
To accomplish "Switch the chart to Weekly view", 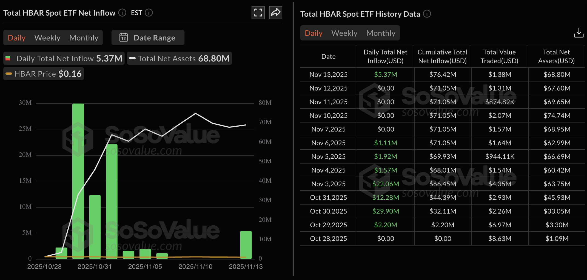I will [47, 38].
